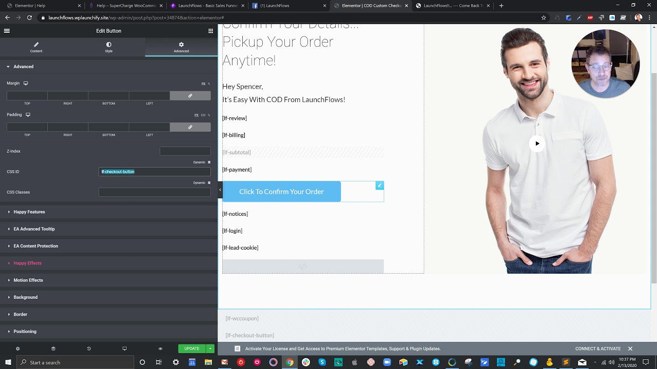Switch to the Advanced tab
This screenshot has height=369, width=657.
181,47
